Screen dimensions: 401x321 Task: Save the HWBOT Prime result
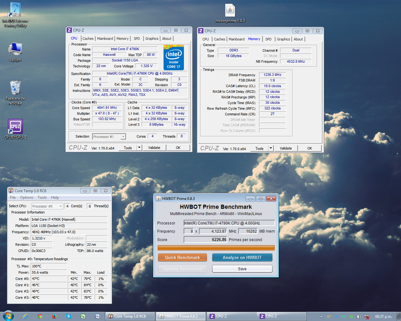tap(242, 269)
